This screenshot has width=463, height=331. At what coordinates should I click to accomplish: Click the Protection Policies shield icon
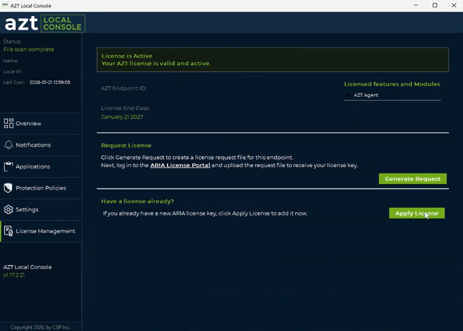8,188
